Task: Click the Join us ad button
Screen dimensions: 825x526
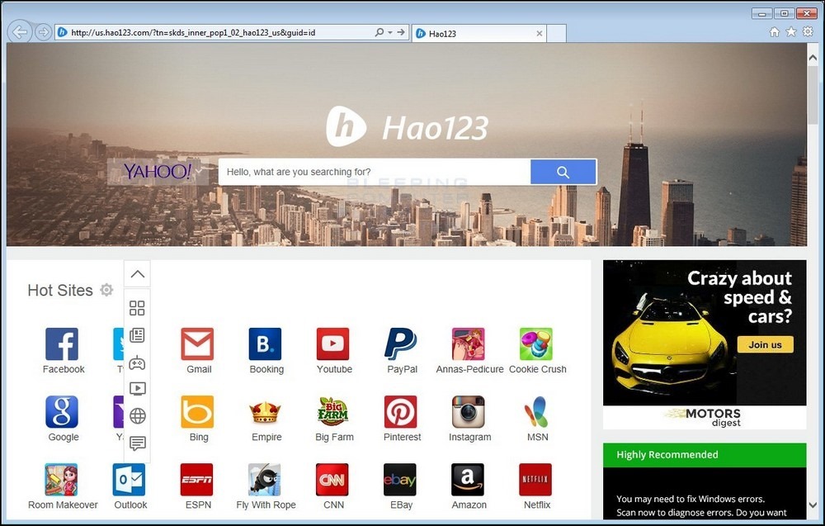Action: (765, 345)
